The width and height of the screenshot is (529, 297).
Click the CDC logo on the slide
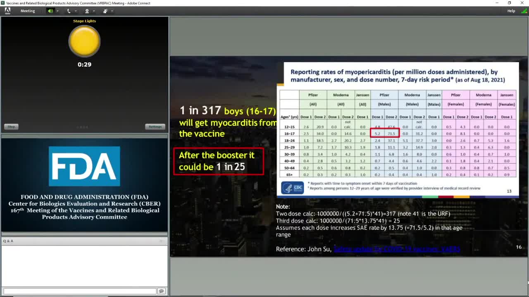(293, 188)
